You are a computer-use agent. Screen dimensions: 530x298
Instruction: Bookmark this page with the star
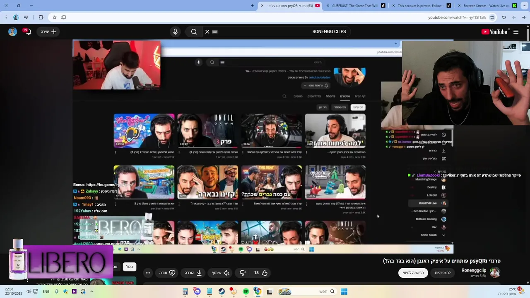54,17
